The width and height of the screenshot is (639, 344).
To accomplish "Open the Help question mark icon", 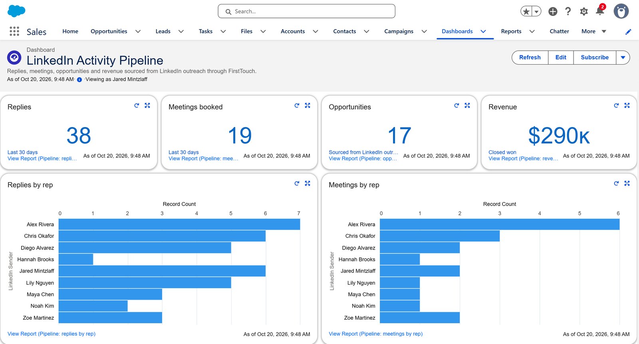I will coord(568,12).
